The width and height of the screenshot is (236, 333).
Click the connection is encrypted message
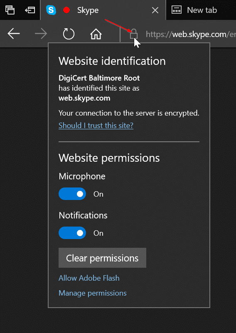[x=129, y=113]
